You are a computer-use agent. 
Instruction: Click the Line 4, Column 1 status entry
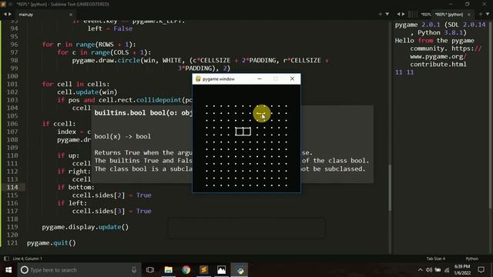[28, 259]
